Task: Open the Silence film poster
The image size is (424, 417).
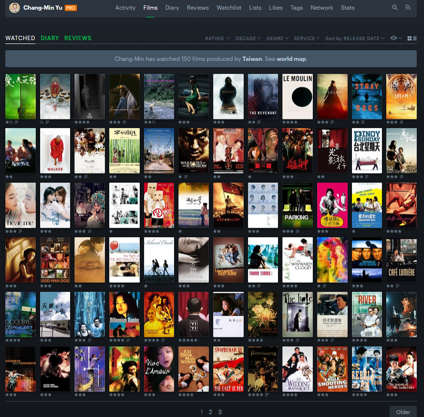Action: [x=228, y=97]
